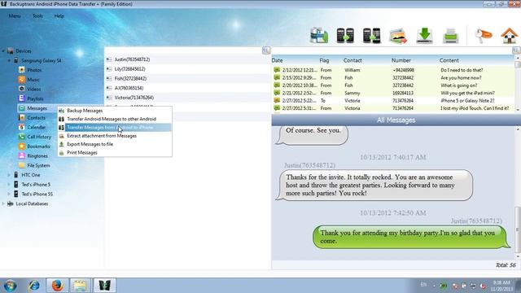Open Windows Explorer folder from taskbar
This screenshot has width=521, height=293.
pyautogui.click(x=80, y=286)
